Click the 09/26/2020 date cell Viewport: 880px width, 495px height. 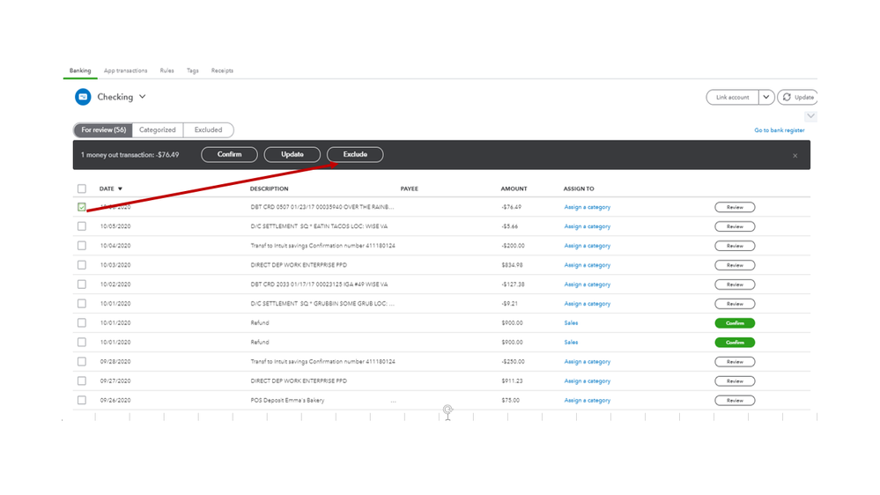[x=115, y=400]
